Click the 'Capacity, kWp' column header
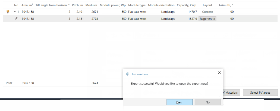This screenshot has width=280, height=111. point(187,5)
